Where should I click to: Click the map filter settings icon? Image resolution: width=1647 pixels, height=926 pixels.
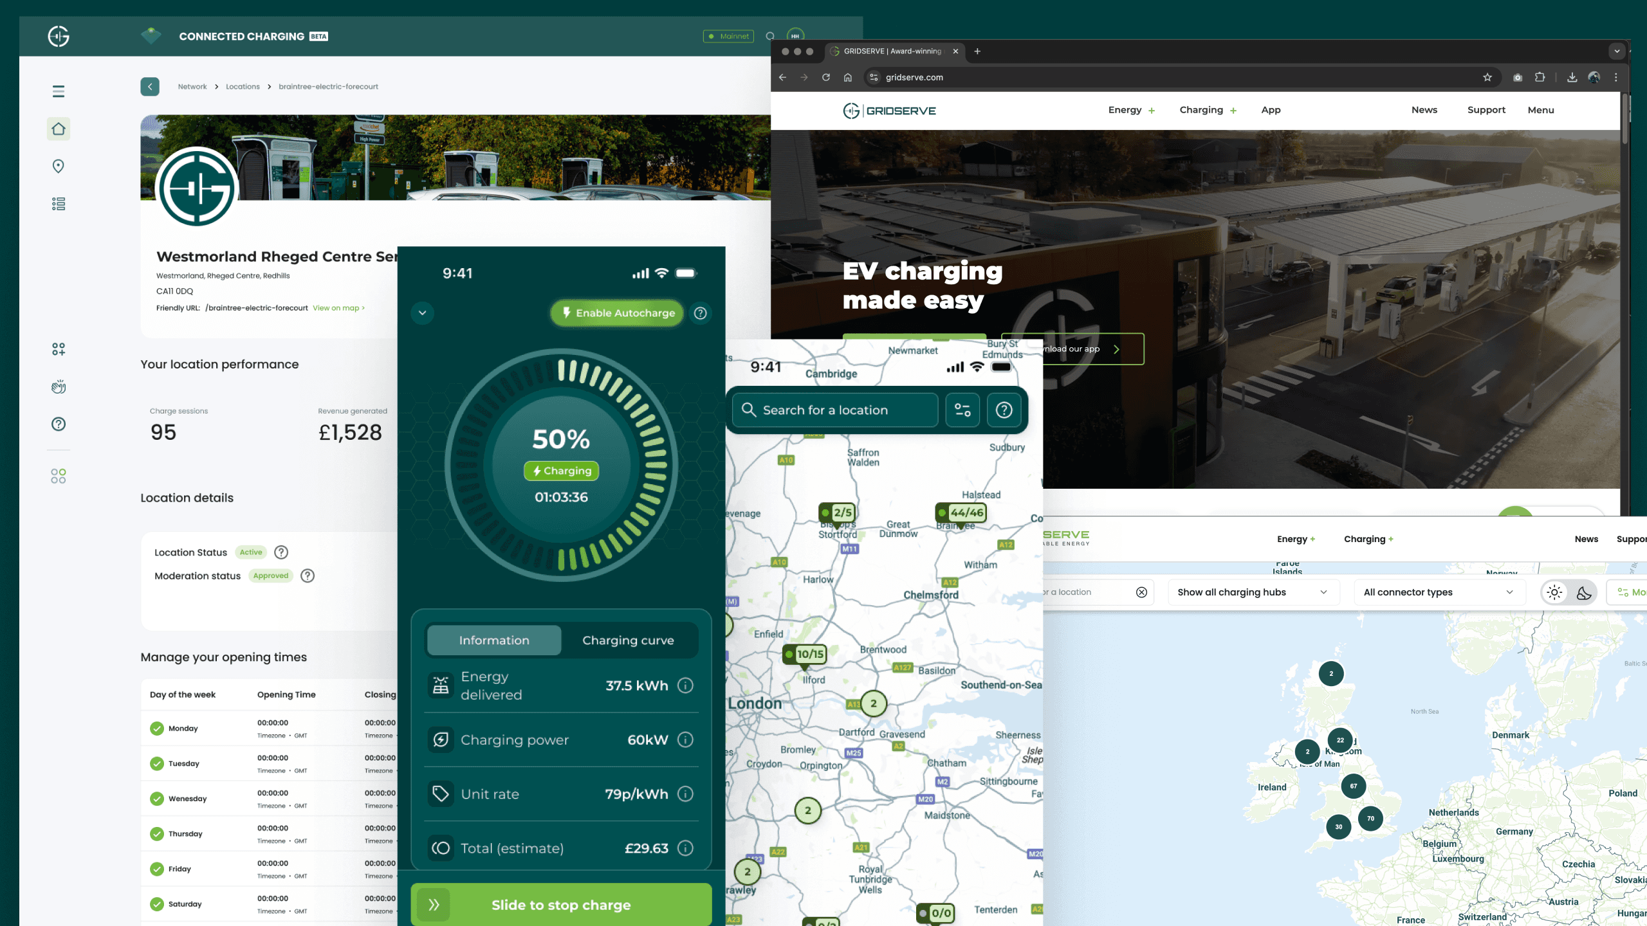coord(962,410)
